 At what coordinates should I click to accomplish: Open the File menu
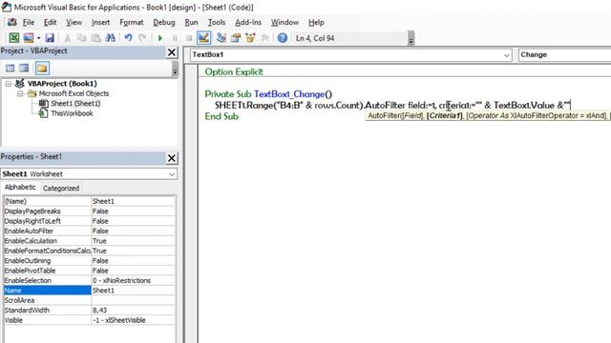[x=29, y=23]
